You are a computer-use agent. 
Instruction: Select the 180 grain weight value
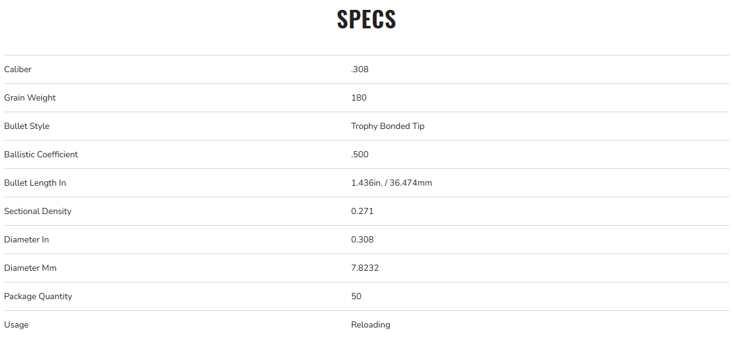359,98
